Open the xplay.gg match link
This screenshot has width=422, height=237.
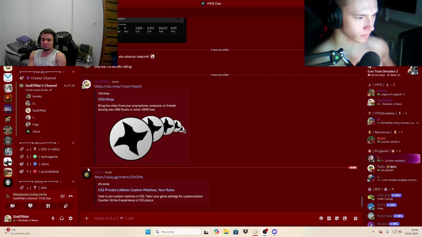(119, 177)
